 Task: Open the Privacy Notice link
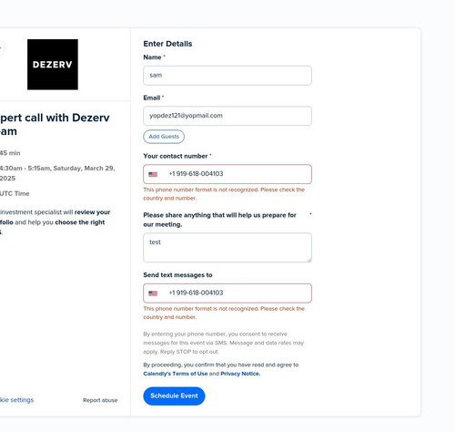point(240,374)
